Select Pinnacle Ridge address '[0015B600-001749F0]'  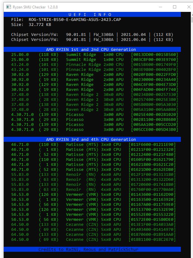155,64
